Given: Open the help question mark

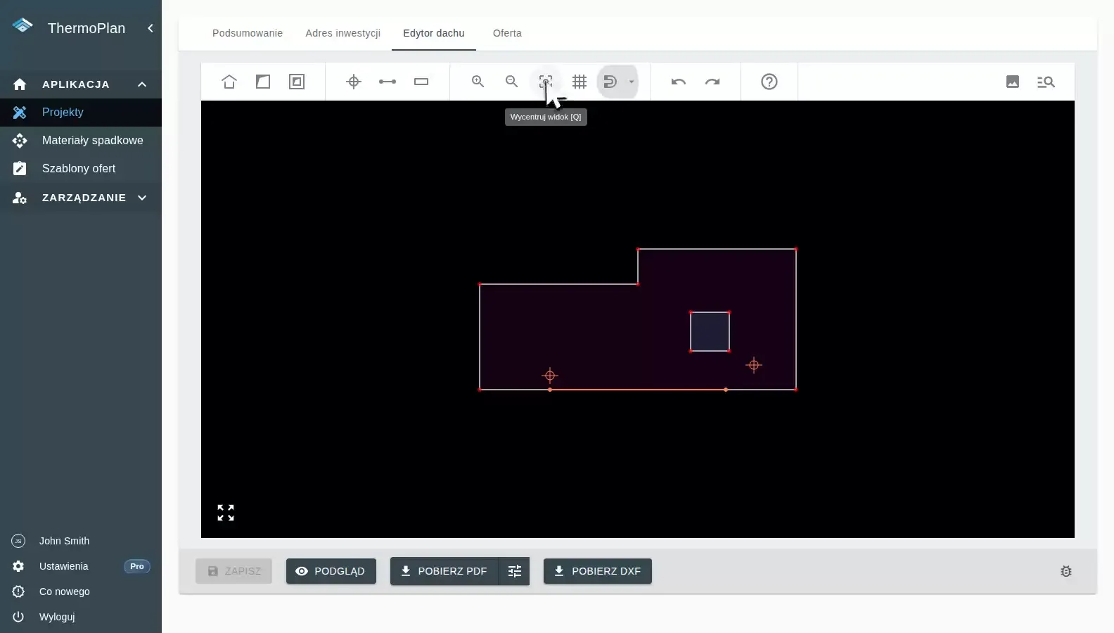Looking at the screenshot, I should 769,82.
